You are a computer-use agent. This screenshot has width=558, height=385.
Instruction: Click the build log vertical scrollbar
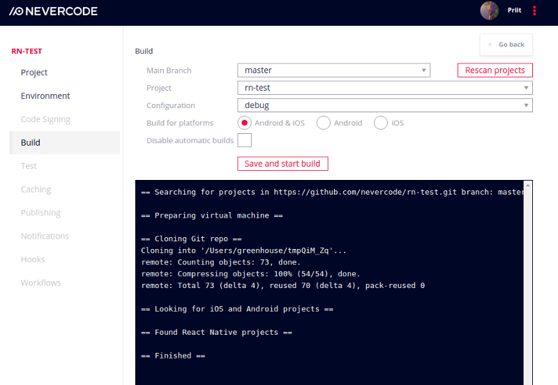[528, 282]
